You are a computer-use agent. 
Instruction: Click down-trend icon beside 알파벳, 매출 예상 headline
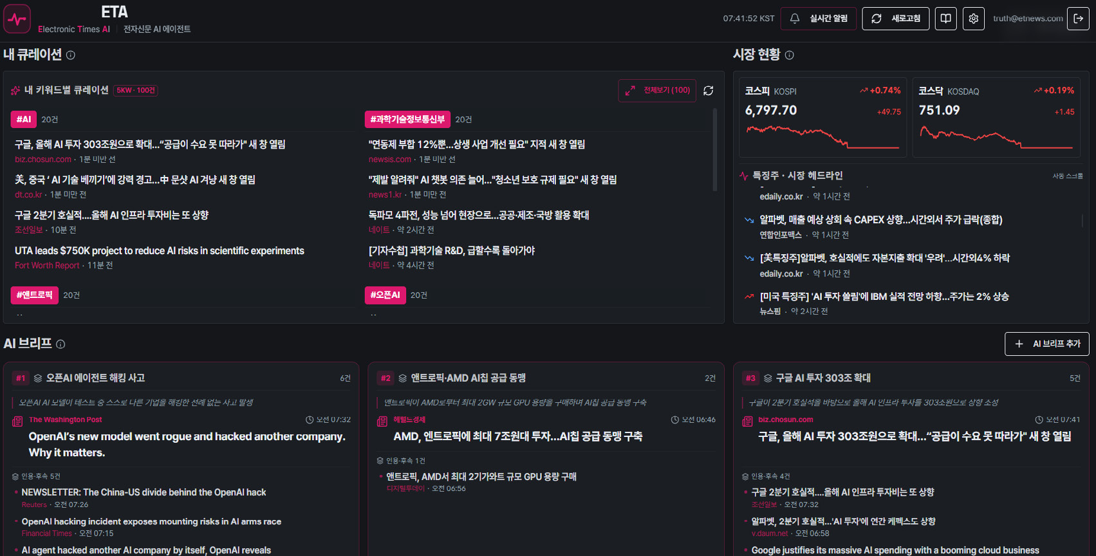tap(749, 220)
